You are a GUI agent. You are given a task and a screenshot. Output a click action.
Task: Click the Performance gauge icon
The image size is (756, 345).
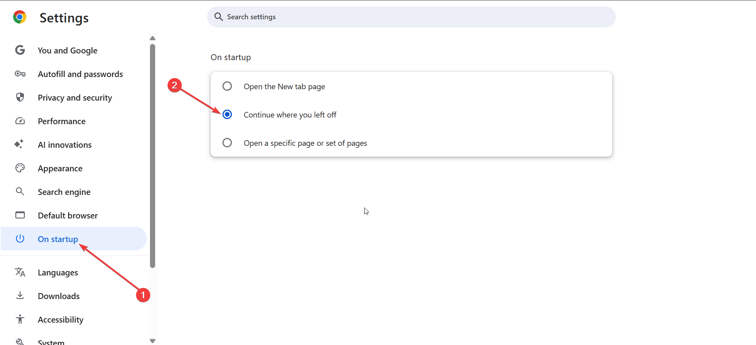20,121
